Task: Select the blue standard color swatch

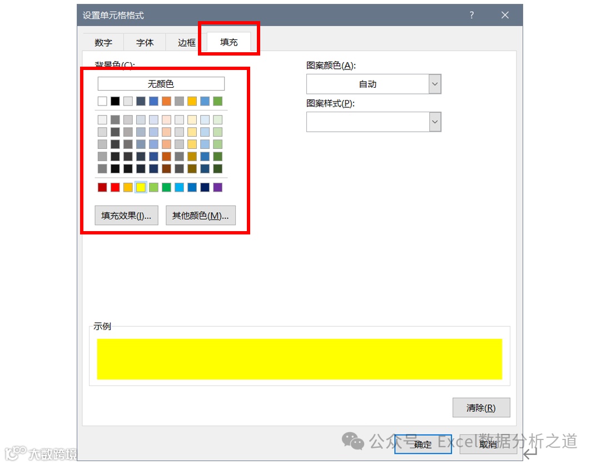Action: [192, 187]
